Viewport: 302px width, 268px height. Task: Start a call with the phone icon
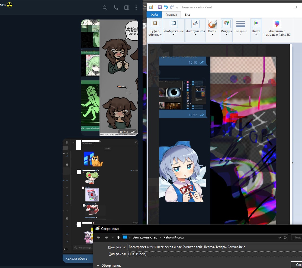[x=116, y=8]
